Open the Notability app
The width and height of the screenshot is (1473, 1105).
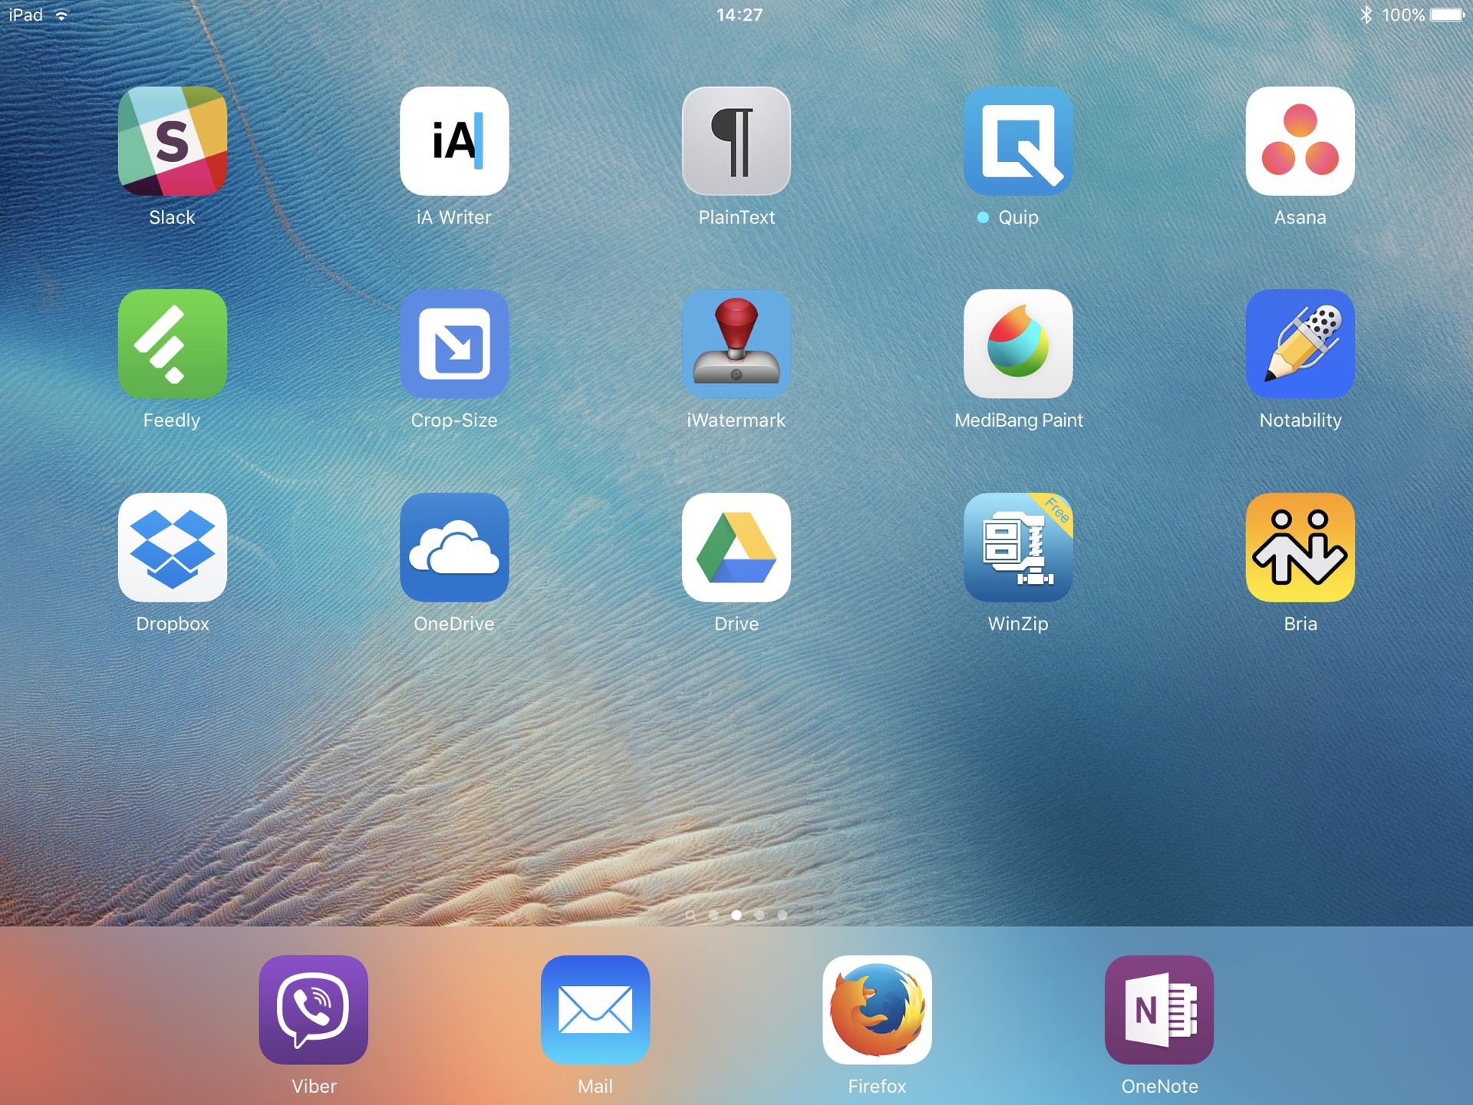(1300, 344)
